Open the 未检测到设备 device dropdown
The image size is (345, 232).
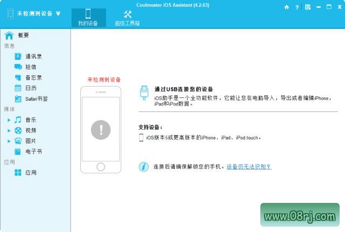(34, 13)
